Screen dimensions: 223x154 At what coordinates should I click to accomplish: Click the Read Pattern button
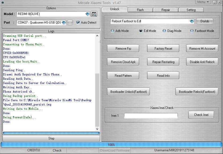pos(123,75)
